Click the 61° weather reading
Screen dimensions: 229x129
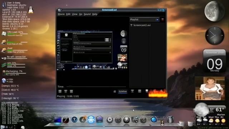220,110
